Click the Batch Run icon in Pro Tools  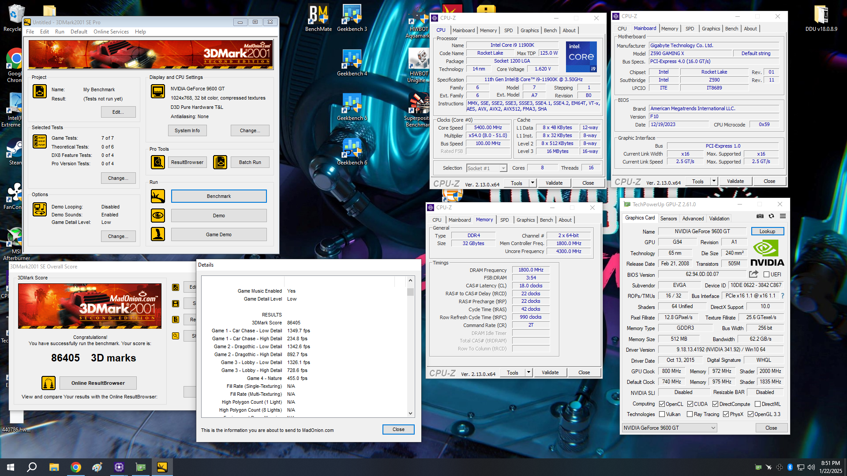tap(220, 162)
